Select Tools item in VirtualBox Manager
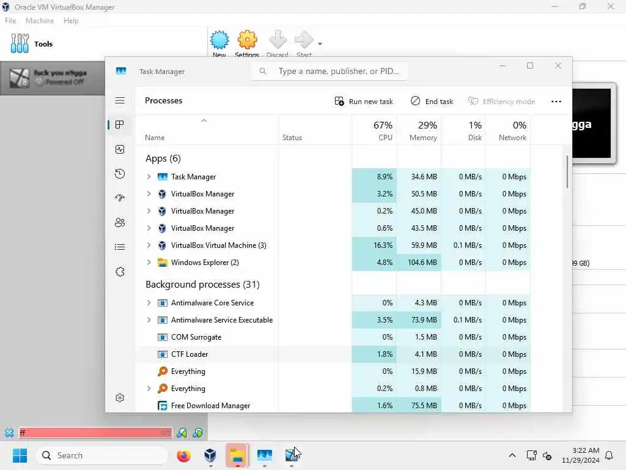Viewport: 626px width, 470px height. point(104,43)
